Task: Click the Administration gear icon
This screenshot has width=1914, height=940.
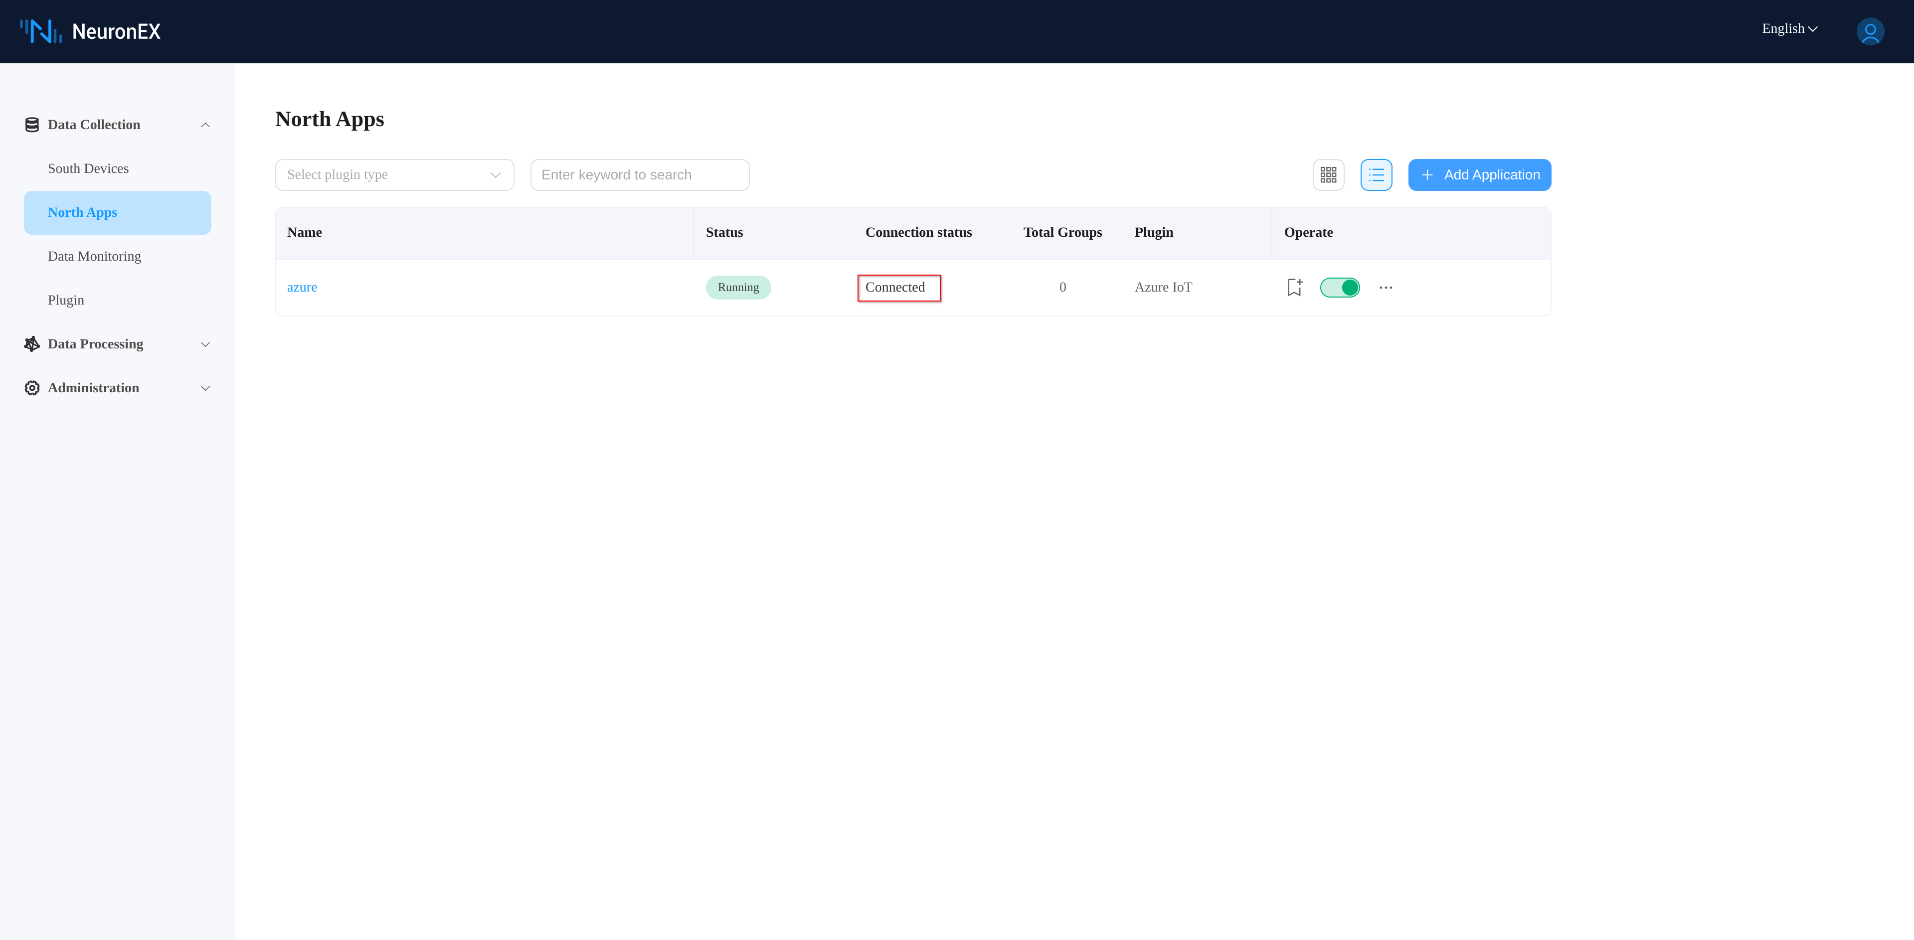Action: [x=32, y=387]
